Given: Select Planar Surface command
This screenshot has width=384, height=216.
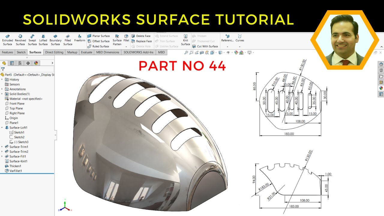Looking at the screenshot, I should [99, 36].
